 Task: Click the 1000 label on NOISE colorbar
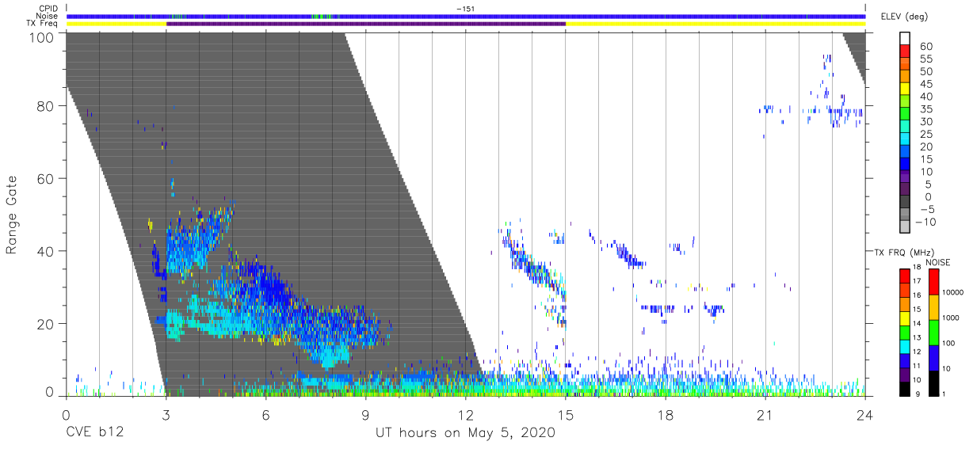click(x=952, y=318)
